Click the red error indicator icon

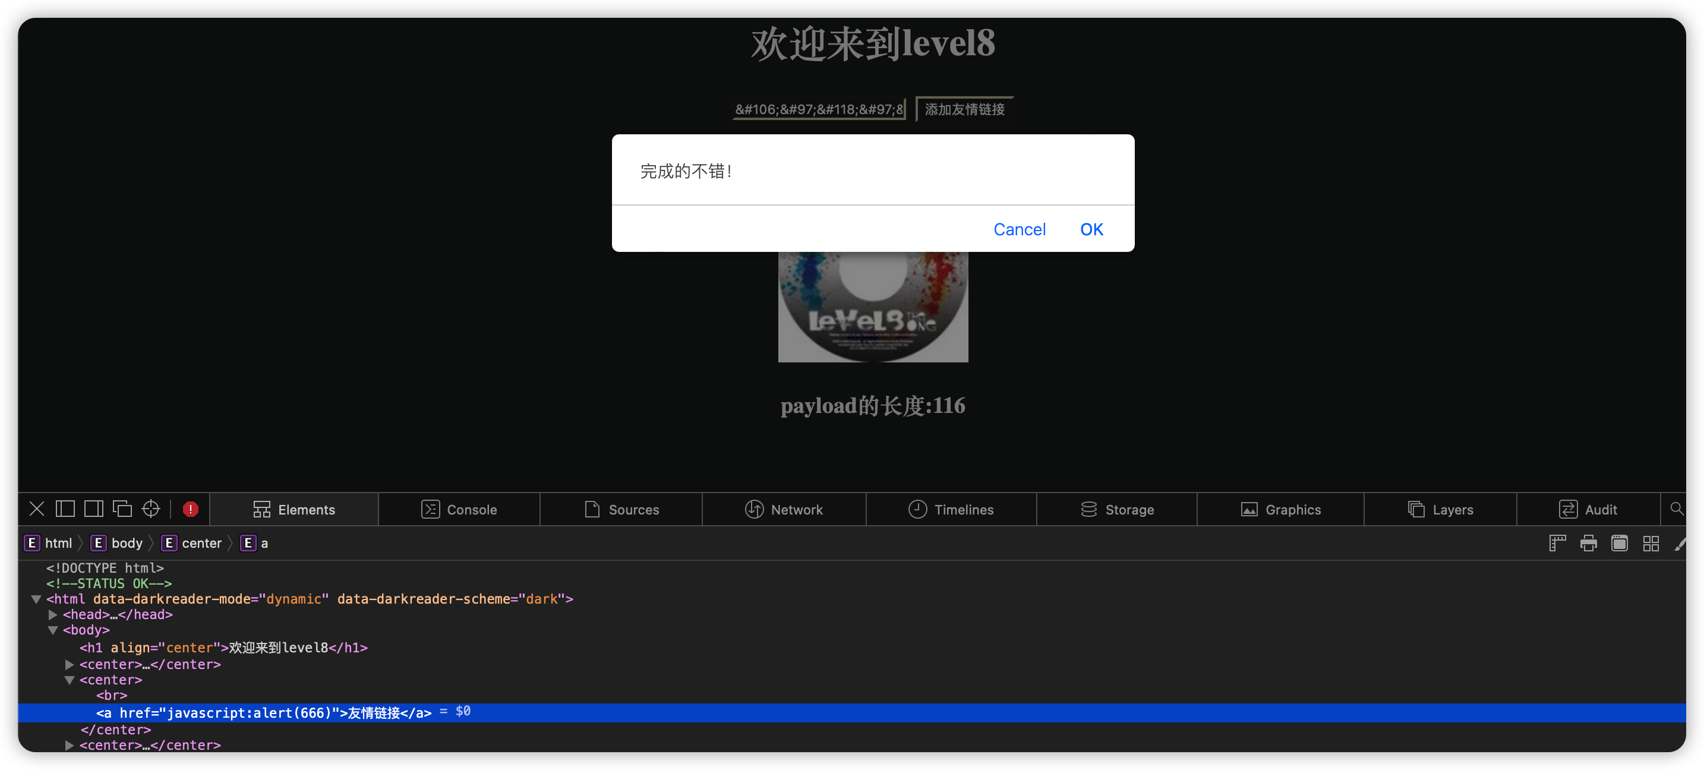point(191,509)
